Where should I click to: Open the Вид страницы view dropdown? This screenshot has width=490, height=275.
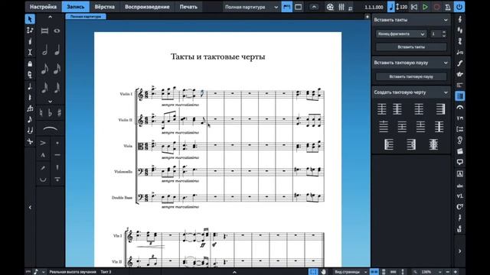coord(351,272)
